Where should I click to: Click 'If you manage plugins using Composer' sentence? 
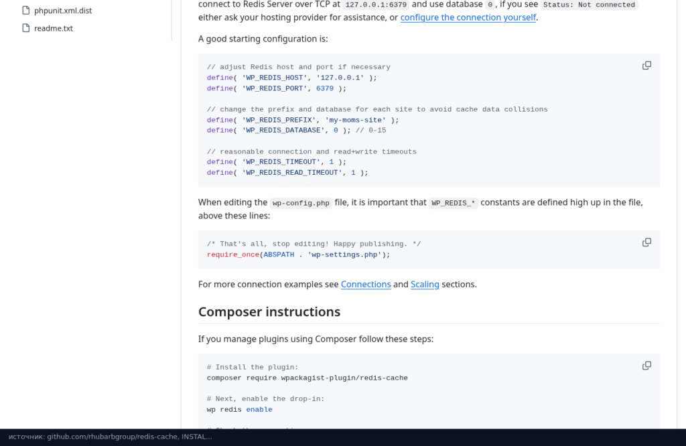click(316, 340)
